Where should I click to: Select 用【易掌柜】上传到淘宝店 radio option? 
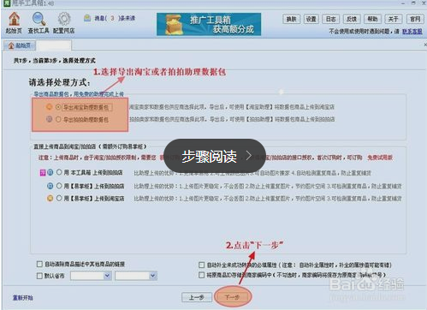pos(59,198)
